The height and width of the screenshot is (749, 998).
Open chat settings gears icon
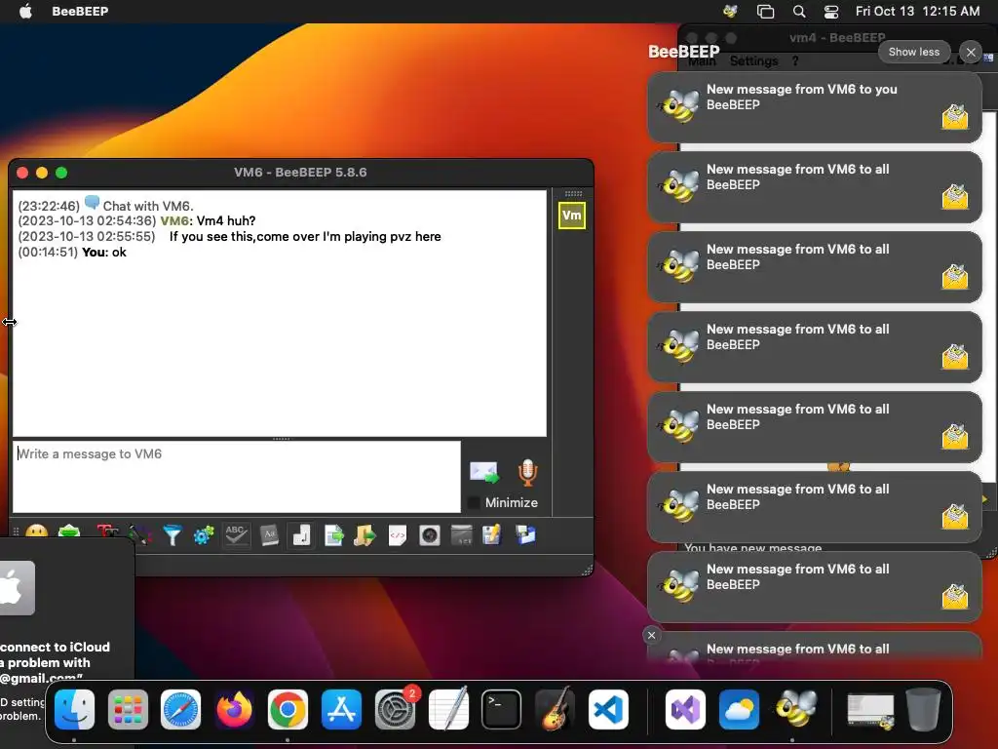point(204,535)
